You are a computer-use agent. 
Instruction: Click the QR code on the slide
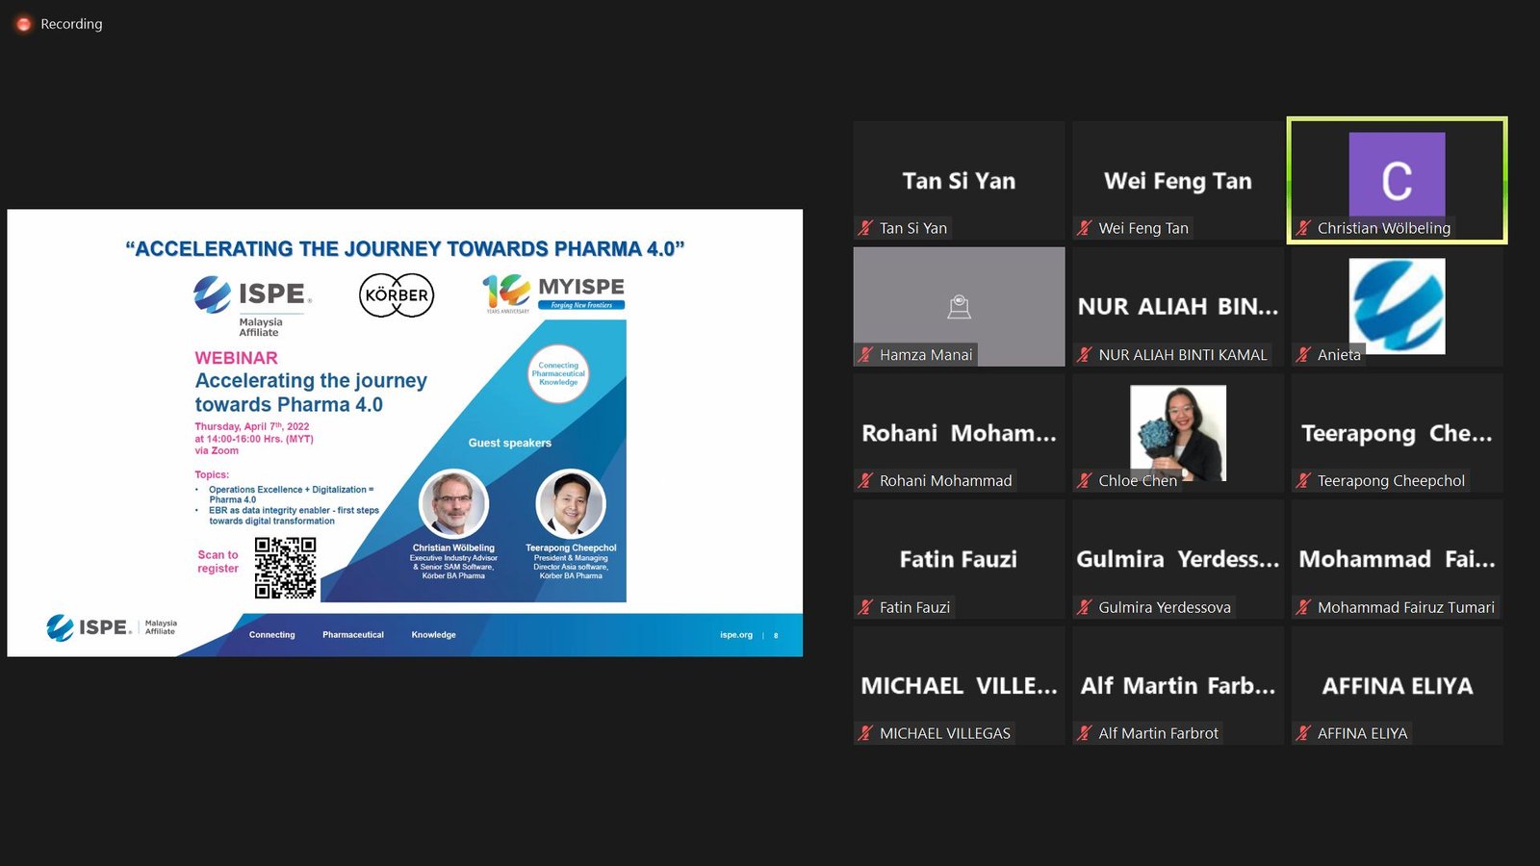click(x=285, y=568)
